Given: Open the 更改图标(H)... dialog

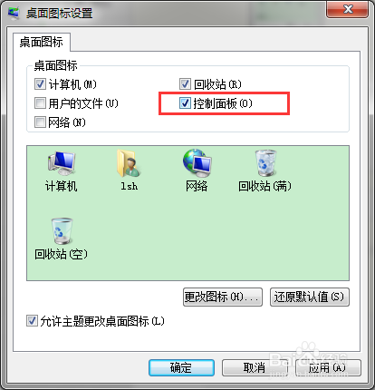Looking at the screenshot, I should point(223,297).
